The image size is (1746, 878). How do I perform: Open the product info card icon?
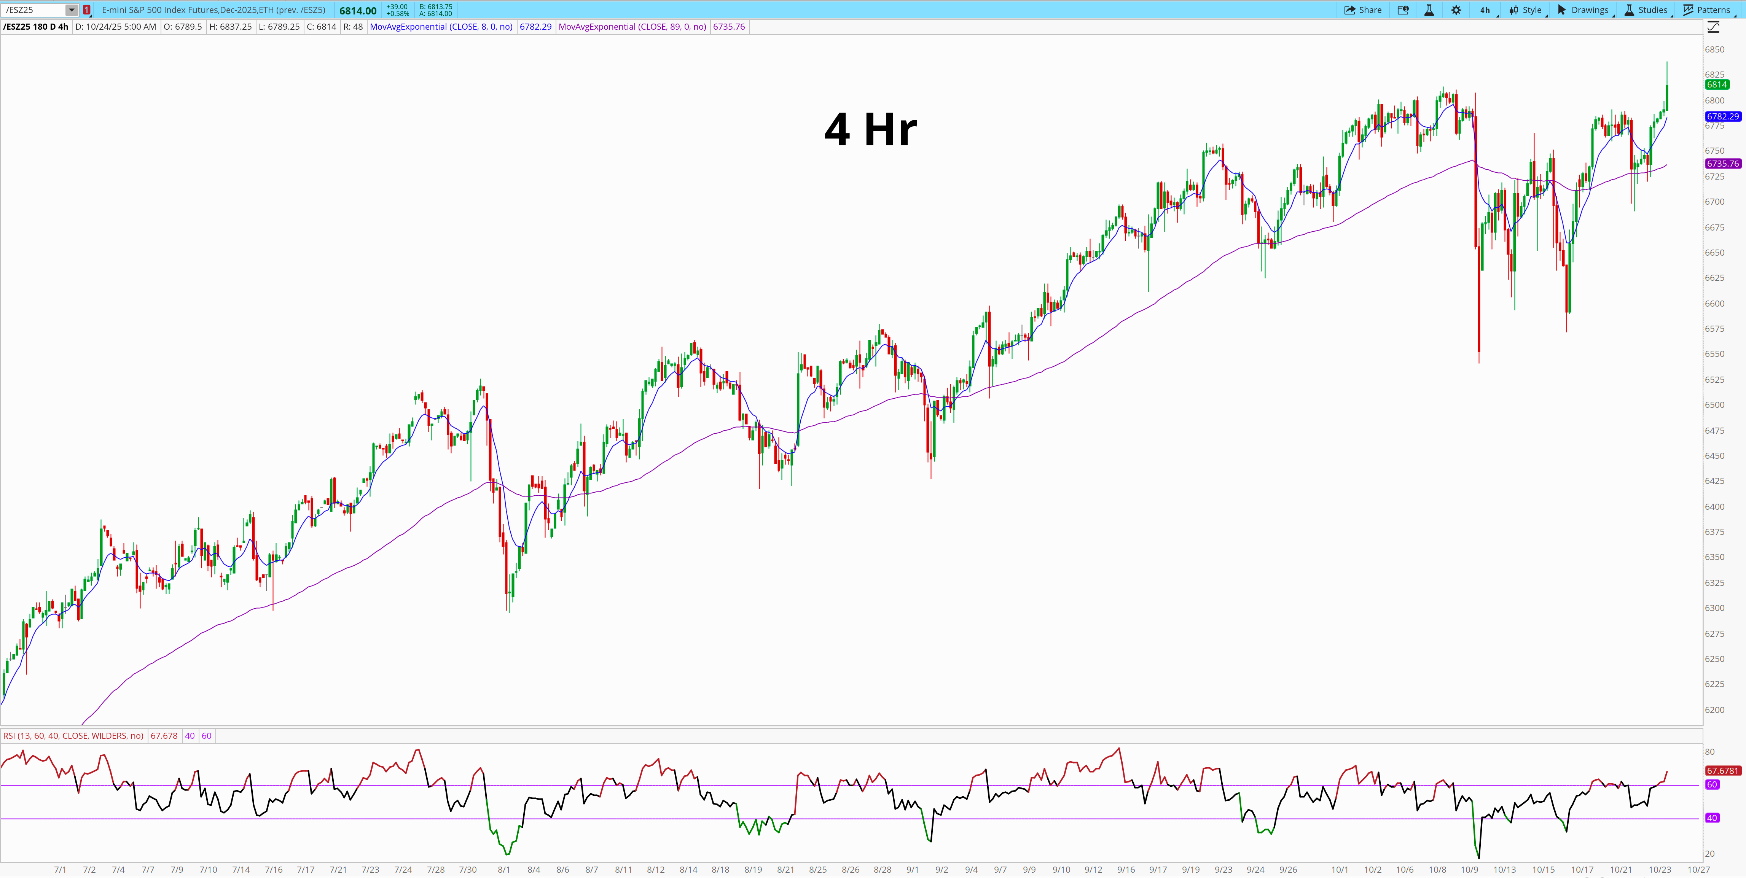point(1403,10)
